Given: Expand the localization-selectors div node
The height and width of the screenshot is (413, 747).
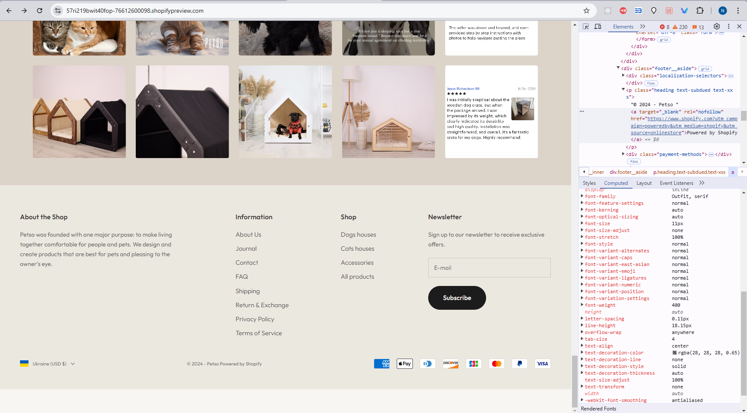Looking at the screenshot, I should click(623, 75).
